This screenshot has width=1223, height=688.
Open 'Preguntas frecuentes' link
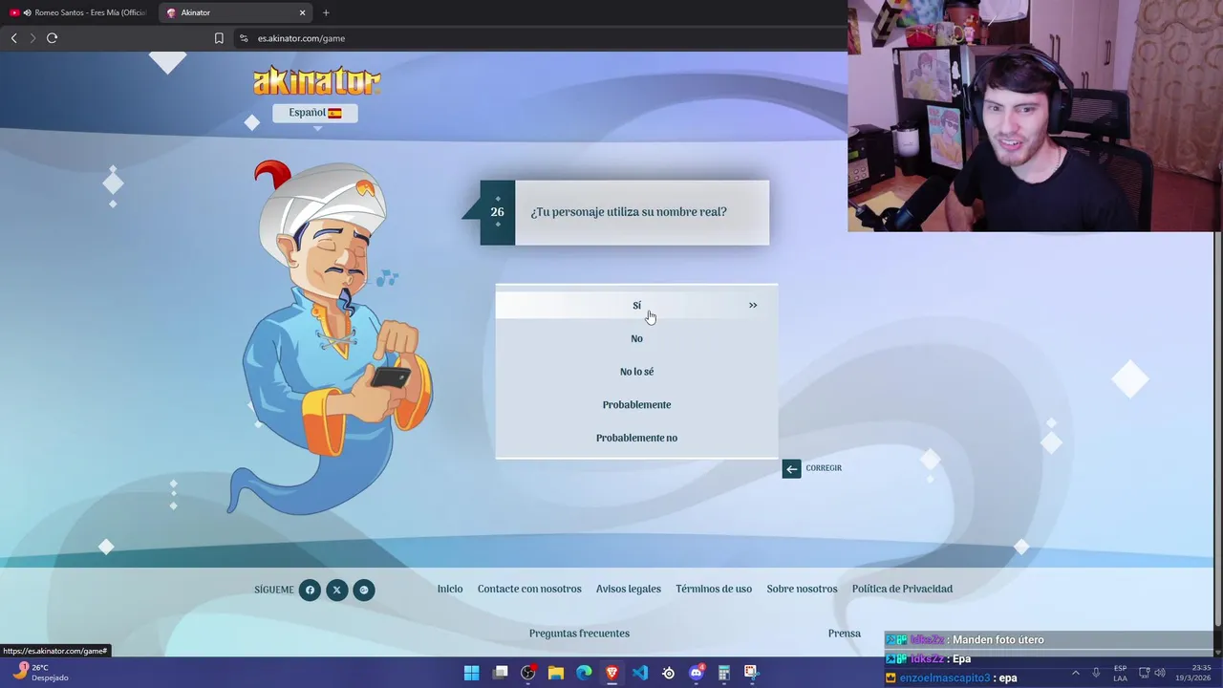tap(579, 634)
